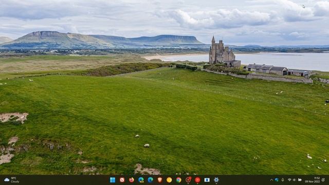Image resolution: width=329 pixels, height=185 pixels.
Task: Click the volume speaker tray icon
Action: point(294,180)
